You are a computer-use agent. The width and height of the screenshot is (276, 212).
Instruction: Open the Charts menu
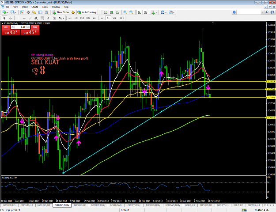click(x=35, y=7)
